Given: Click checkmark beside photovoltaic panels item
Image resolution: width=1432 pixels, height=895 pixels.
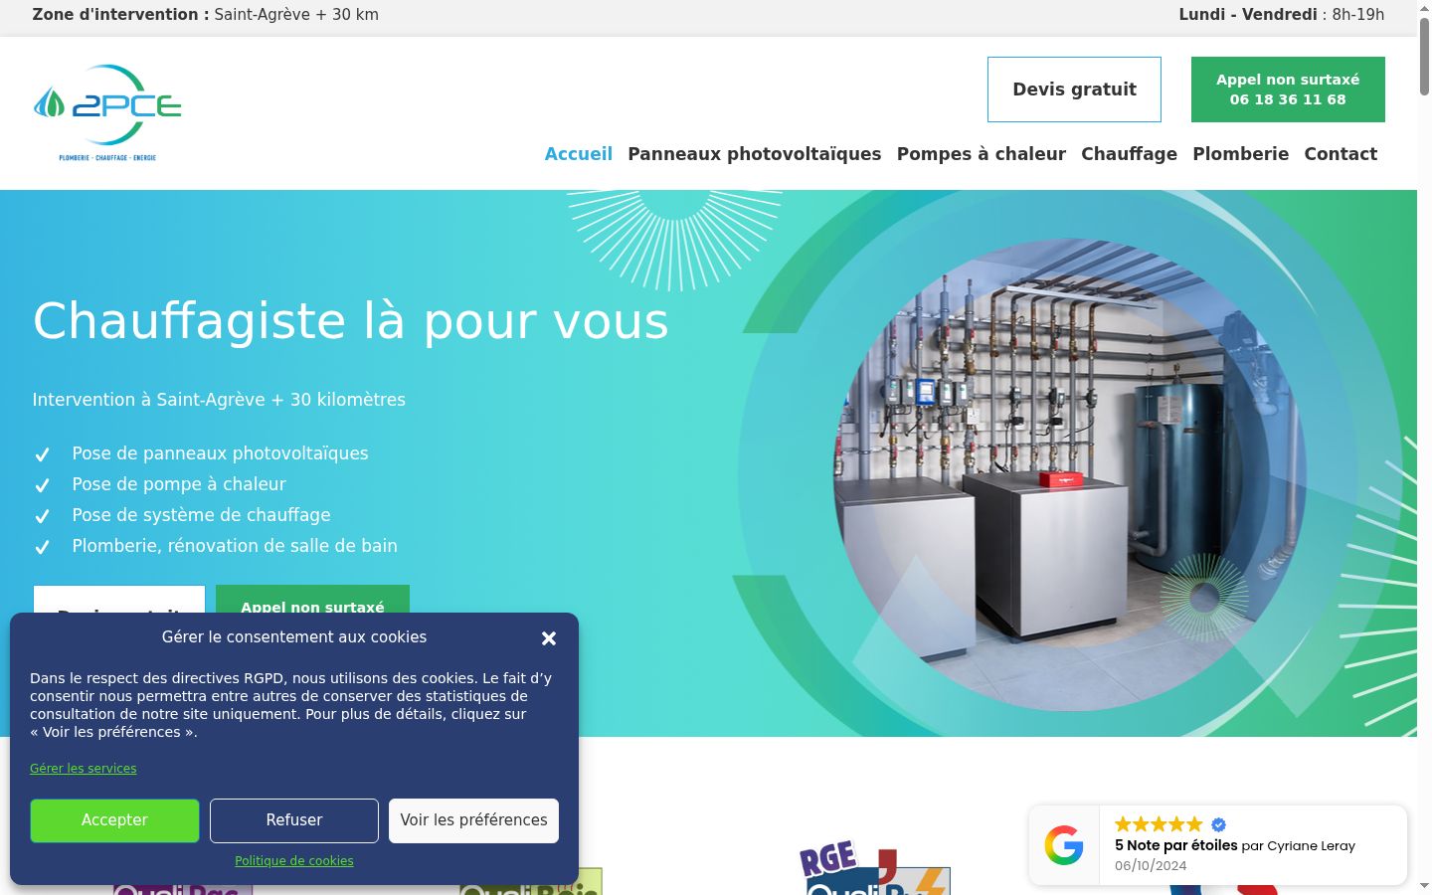Looking at the screenshot, I should (x=43, y=454).
